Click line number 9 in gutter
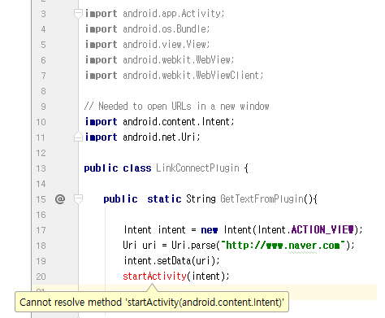 43,107
